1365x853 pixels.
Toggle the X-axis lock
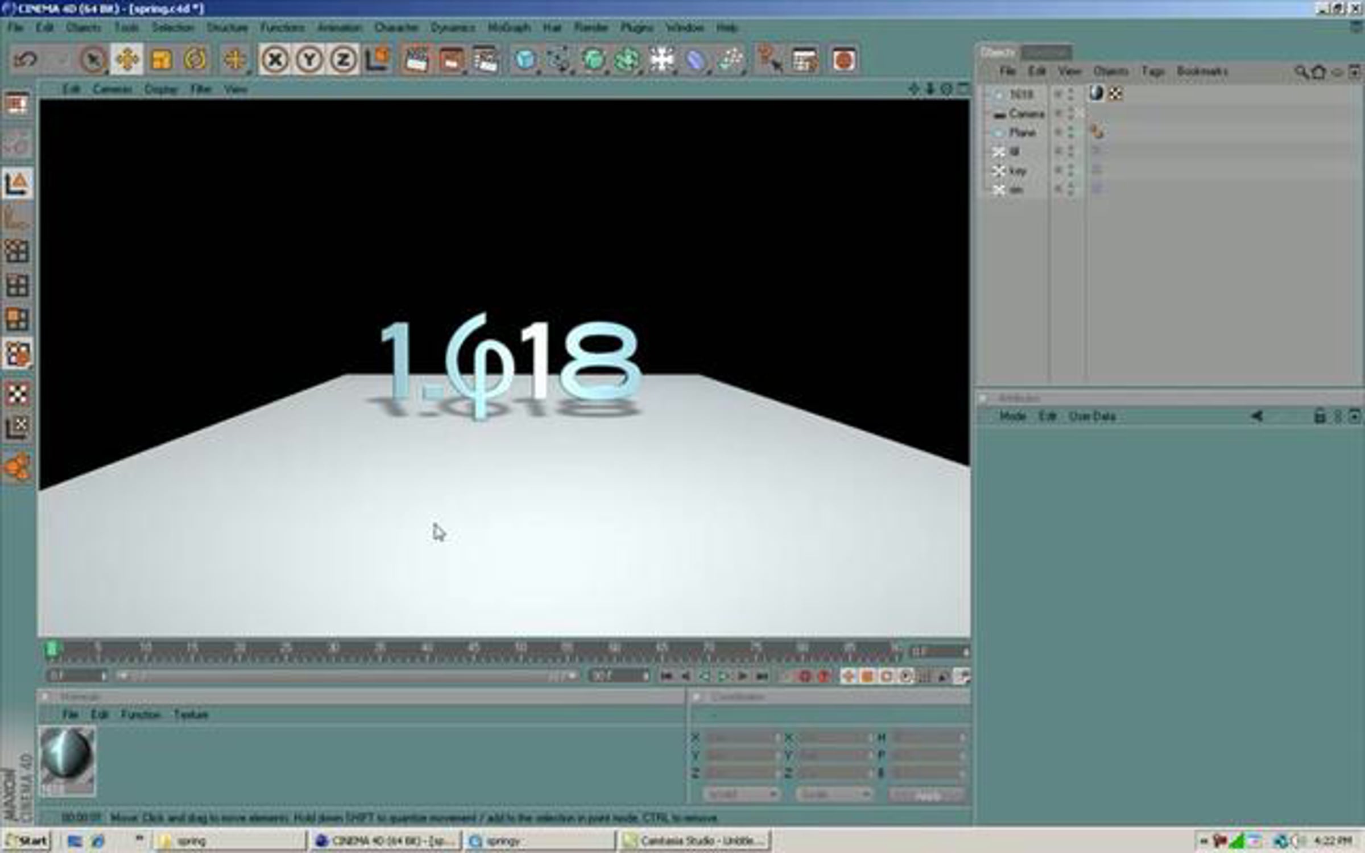click(275, 59)
